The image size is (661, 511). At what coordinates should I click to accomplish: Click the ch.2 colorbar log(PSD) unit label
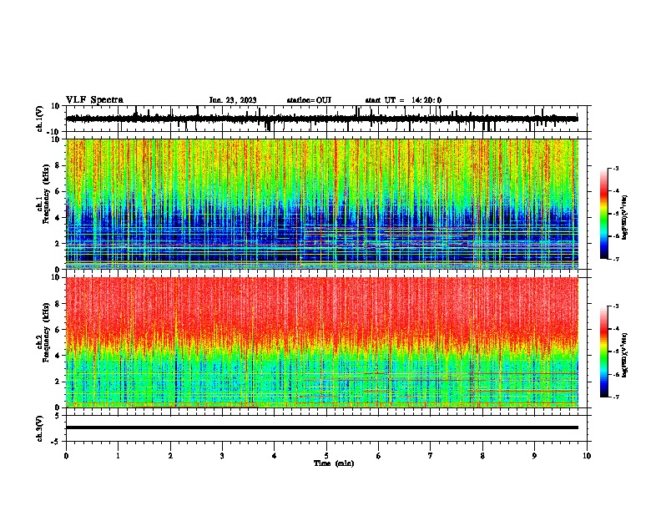625,355
